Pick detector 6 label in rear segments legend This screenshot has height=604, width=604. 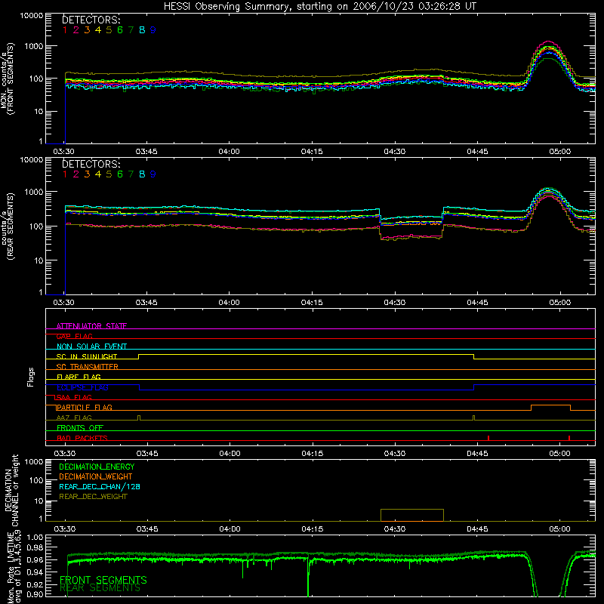120,174
